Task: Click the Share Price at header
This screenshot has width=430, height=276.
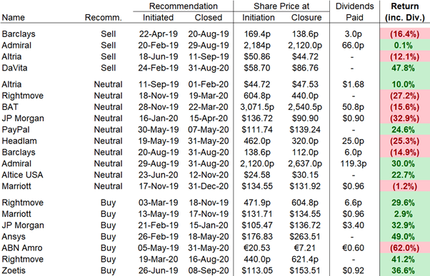Action: coord(281,6)
